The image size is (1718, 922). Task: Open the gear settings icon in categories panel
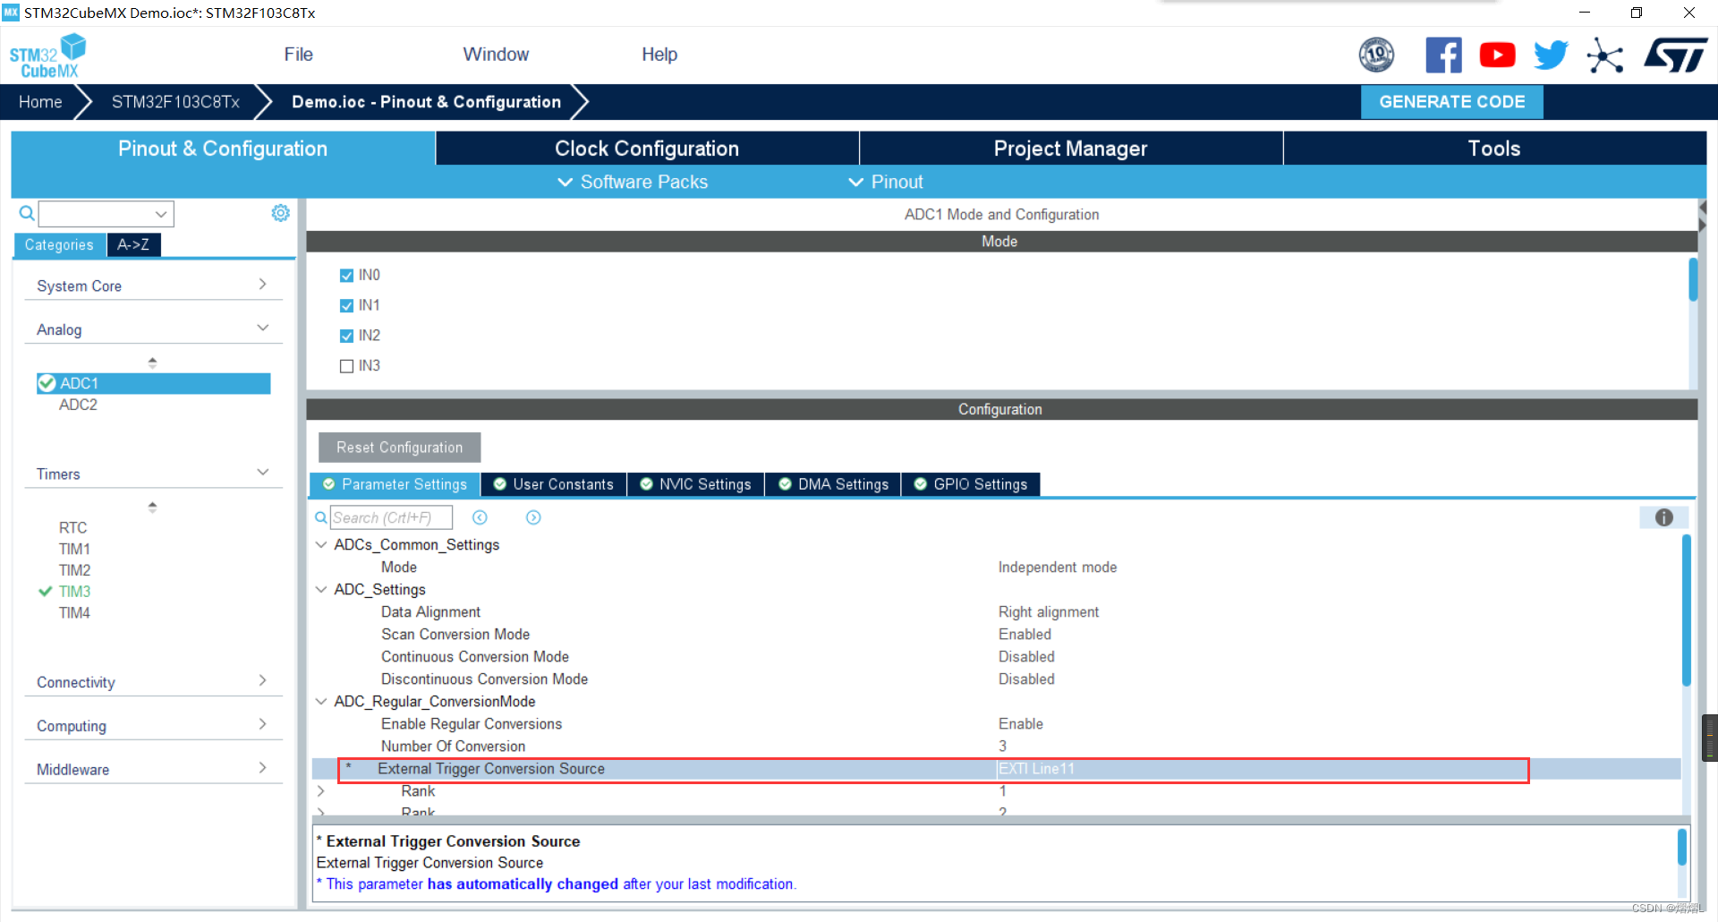pos(280,213)
